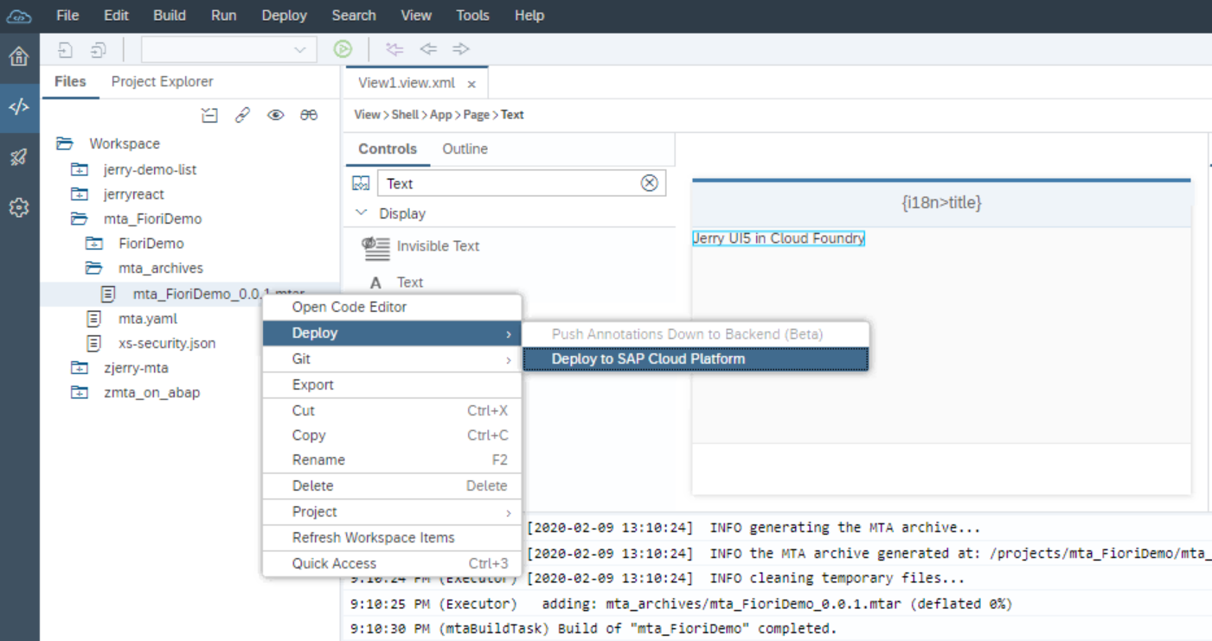Click the glasses icon in Files toolbar
The height and width of the screenshot is (641, 1212).
(x=309, y=115)
